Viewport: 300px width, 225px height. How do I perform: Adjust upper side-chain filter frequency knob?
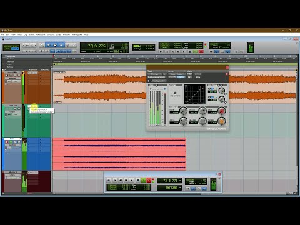click(222, 91)
